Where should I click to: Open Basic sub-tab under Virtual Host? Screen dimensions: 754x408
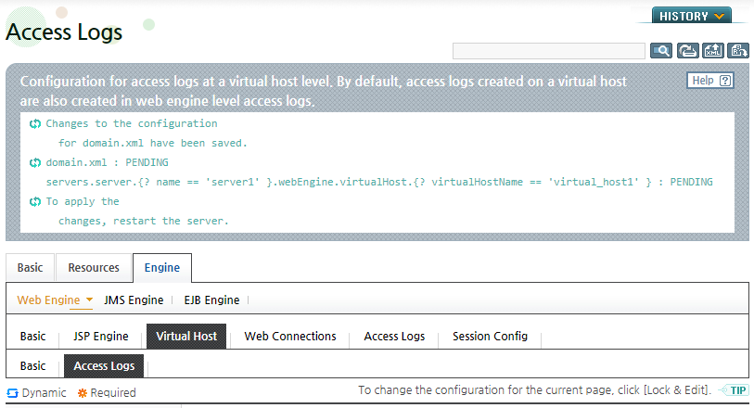tap(32, 365)
